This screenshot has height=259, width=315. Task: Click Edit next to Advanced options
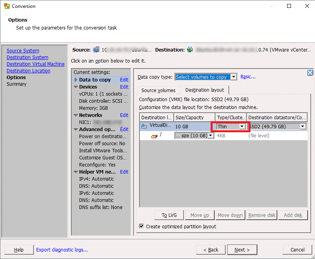tap(124, 129)
